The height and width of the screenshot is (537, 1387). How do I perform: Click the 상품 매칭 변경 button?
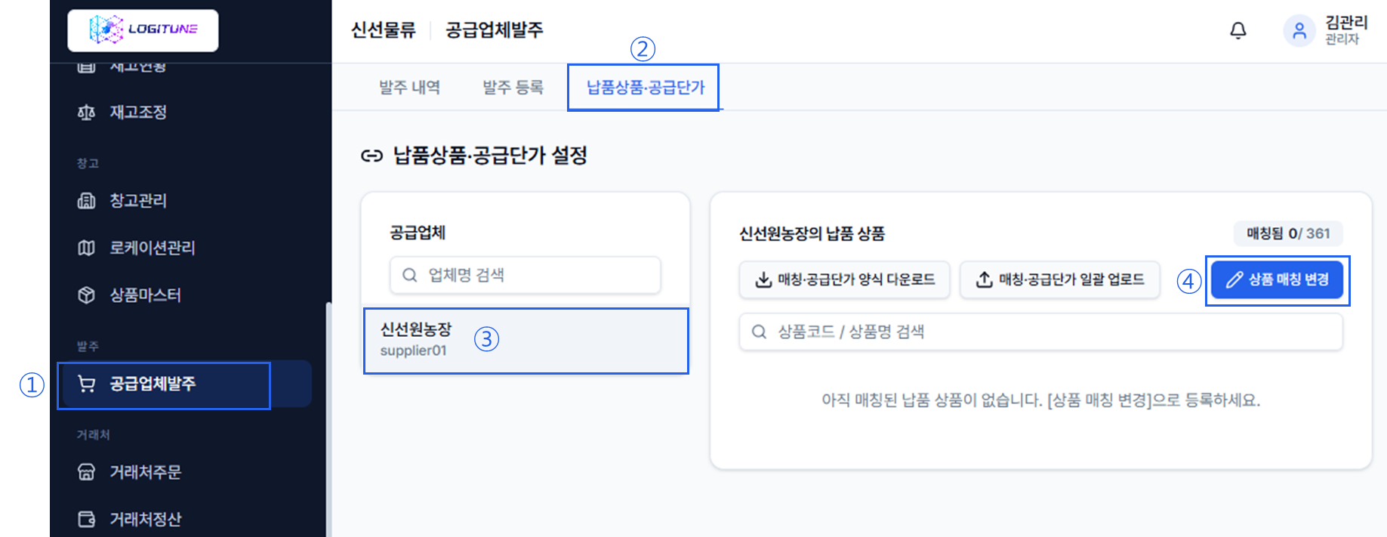click(1277, 279)
